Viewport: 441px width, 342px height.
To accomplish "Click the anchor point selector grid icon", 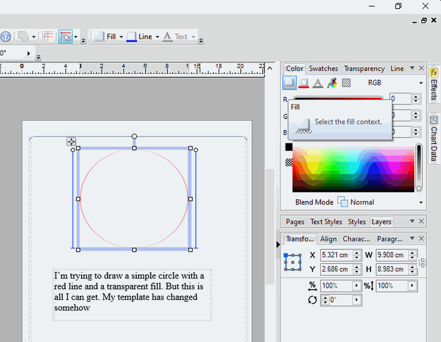I will pyautogui.click(x=292, y=262).
